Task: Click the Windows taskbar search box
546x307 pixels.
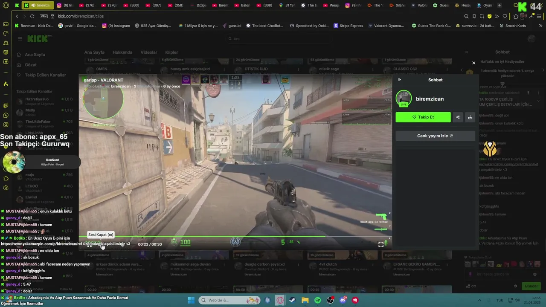Action: coord(229,300)
